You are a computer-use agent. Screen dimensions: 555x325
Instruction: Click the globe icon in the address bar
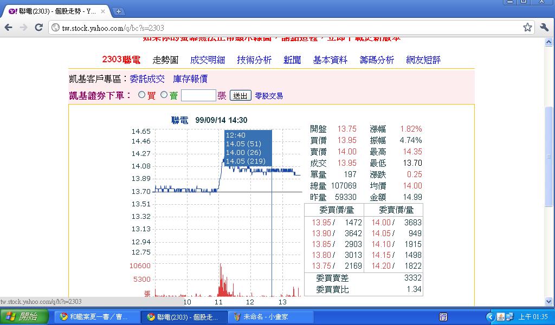click(x=56, y=28)
